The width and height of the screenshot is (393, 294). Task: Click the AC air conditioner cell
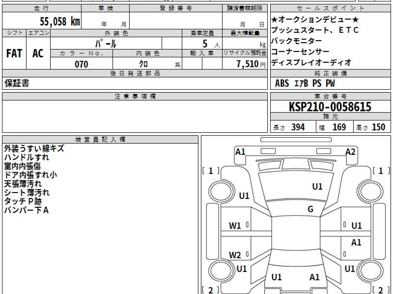point(38,54)
